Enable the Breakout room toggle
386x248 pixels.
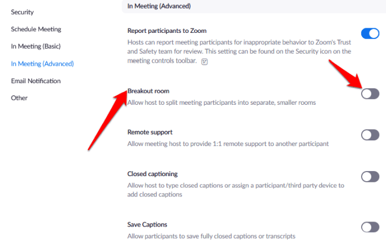[370, 93]
